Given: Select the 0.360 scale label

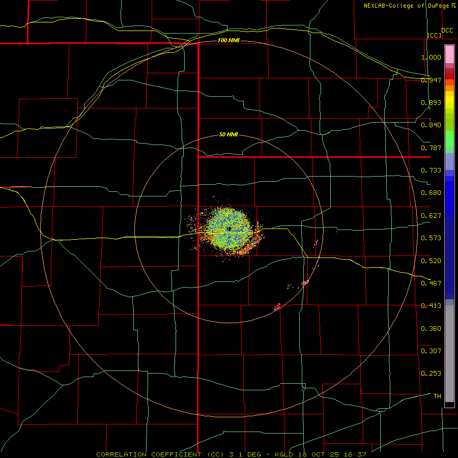Looking at the screenshot, I should pos(431,329).
